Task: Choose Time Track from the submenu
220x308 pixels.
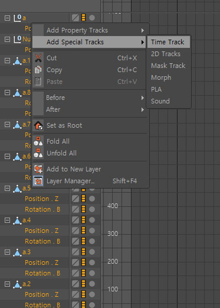Action: point(169,42)
